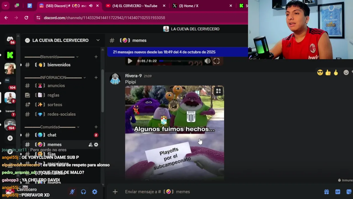Open the green K server icon
Image resolution: width=353 pixels, height=199 pixels.
point(10,55)
